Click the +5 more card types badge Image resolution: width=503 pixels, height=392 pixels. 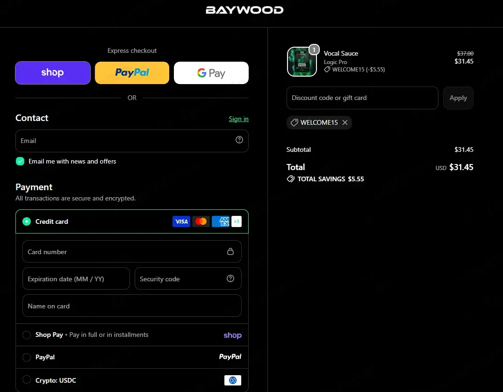[x=237, y=221]
